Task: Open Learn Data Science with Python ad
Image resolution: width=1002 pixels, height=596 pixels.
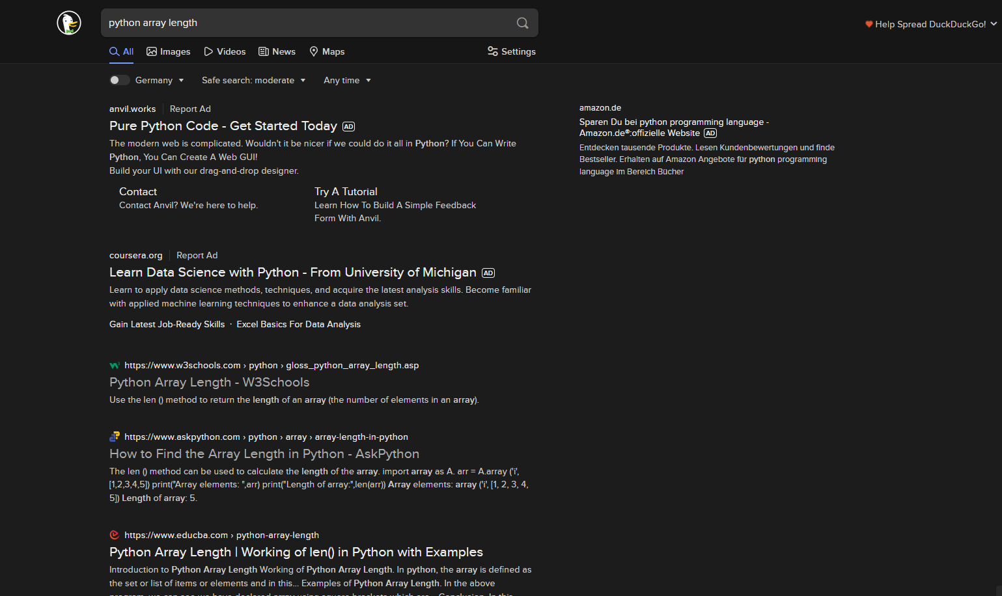Action: coord(293,272)
